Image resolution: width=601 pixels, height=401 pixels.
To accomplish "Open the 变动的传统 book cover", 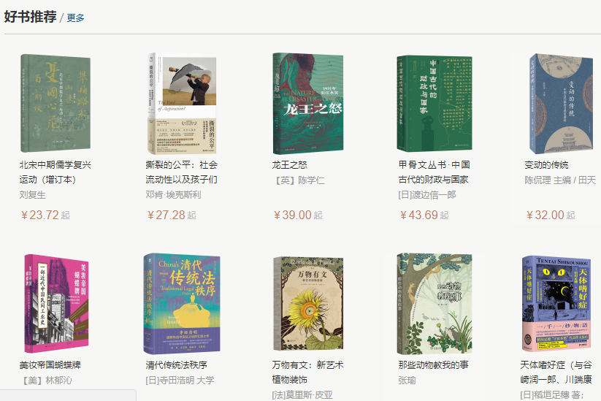I will (561, 104).
